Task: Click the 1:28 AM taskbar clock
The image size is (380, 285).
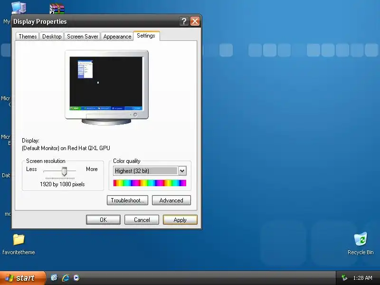Action: coord(362,278)
